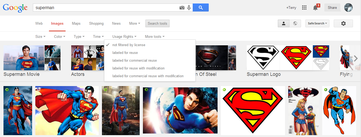Click the search box containing superman

coord(106,8)
